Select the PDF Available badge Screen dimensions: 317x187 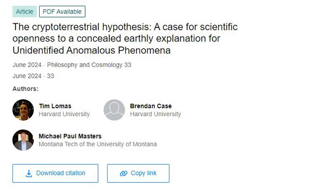[x=62, y=12]
